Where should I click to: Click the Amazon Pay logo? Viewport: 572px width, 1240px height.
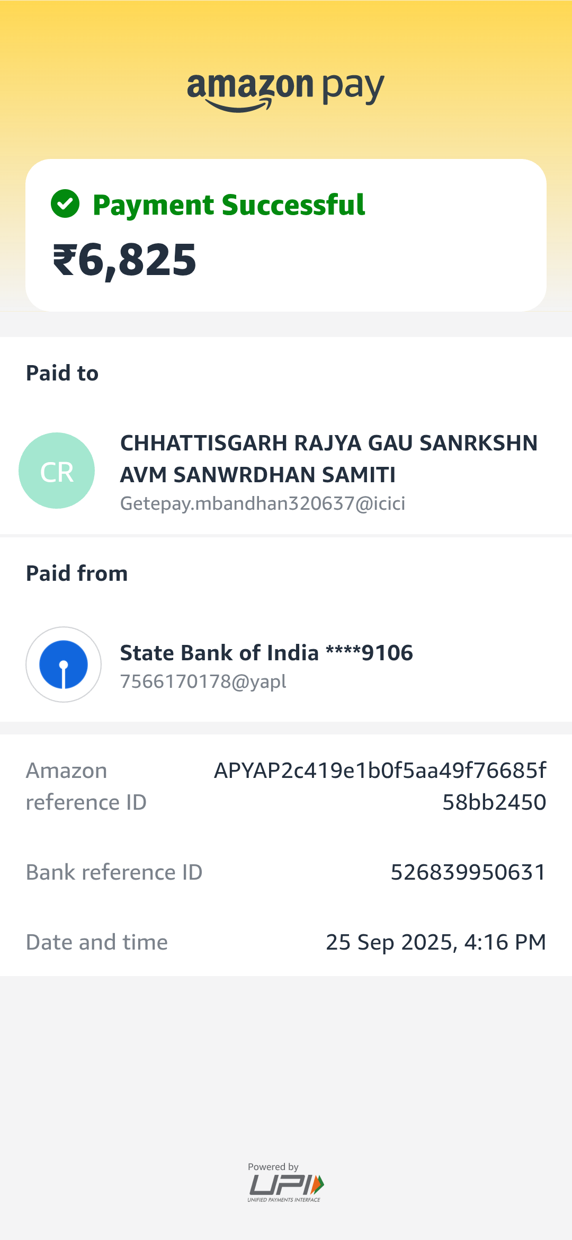coord(285,91)
